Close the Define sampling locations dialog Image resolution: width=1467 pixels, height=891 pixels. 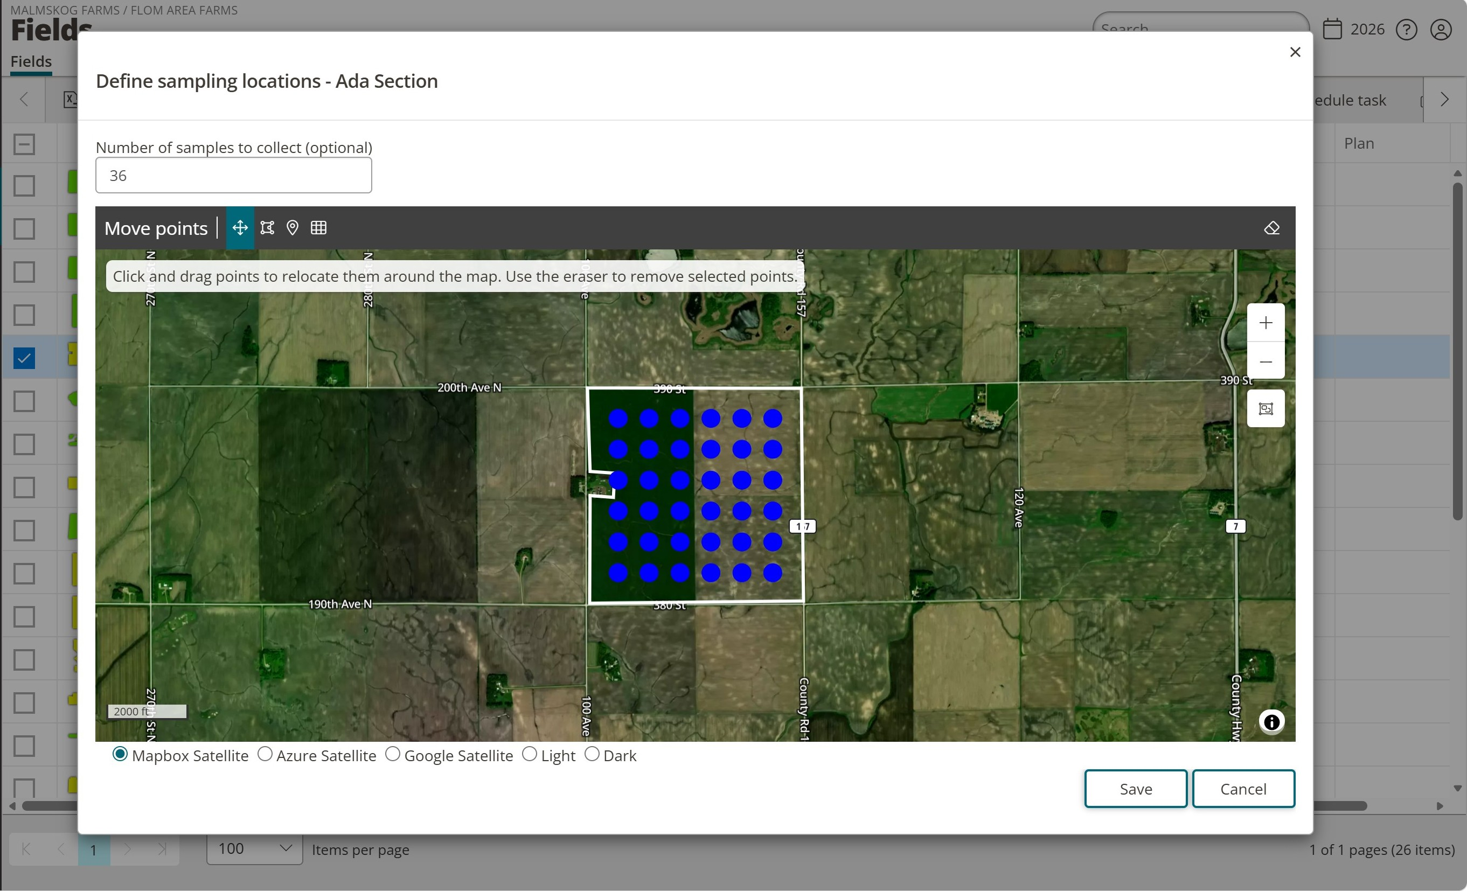(1295, 52)
